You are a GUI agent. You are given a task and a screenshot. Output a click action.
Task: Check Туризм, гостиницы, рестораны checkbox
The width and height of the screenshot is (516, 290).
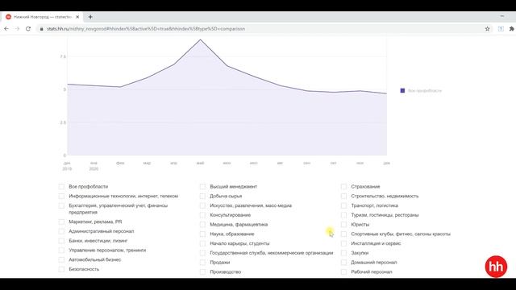(x=344, y=215)
